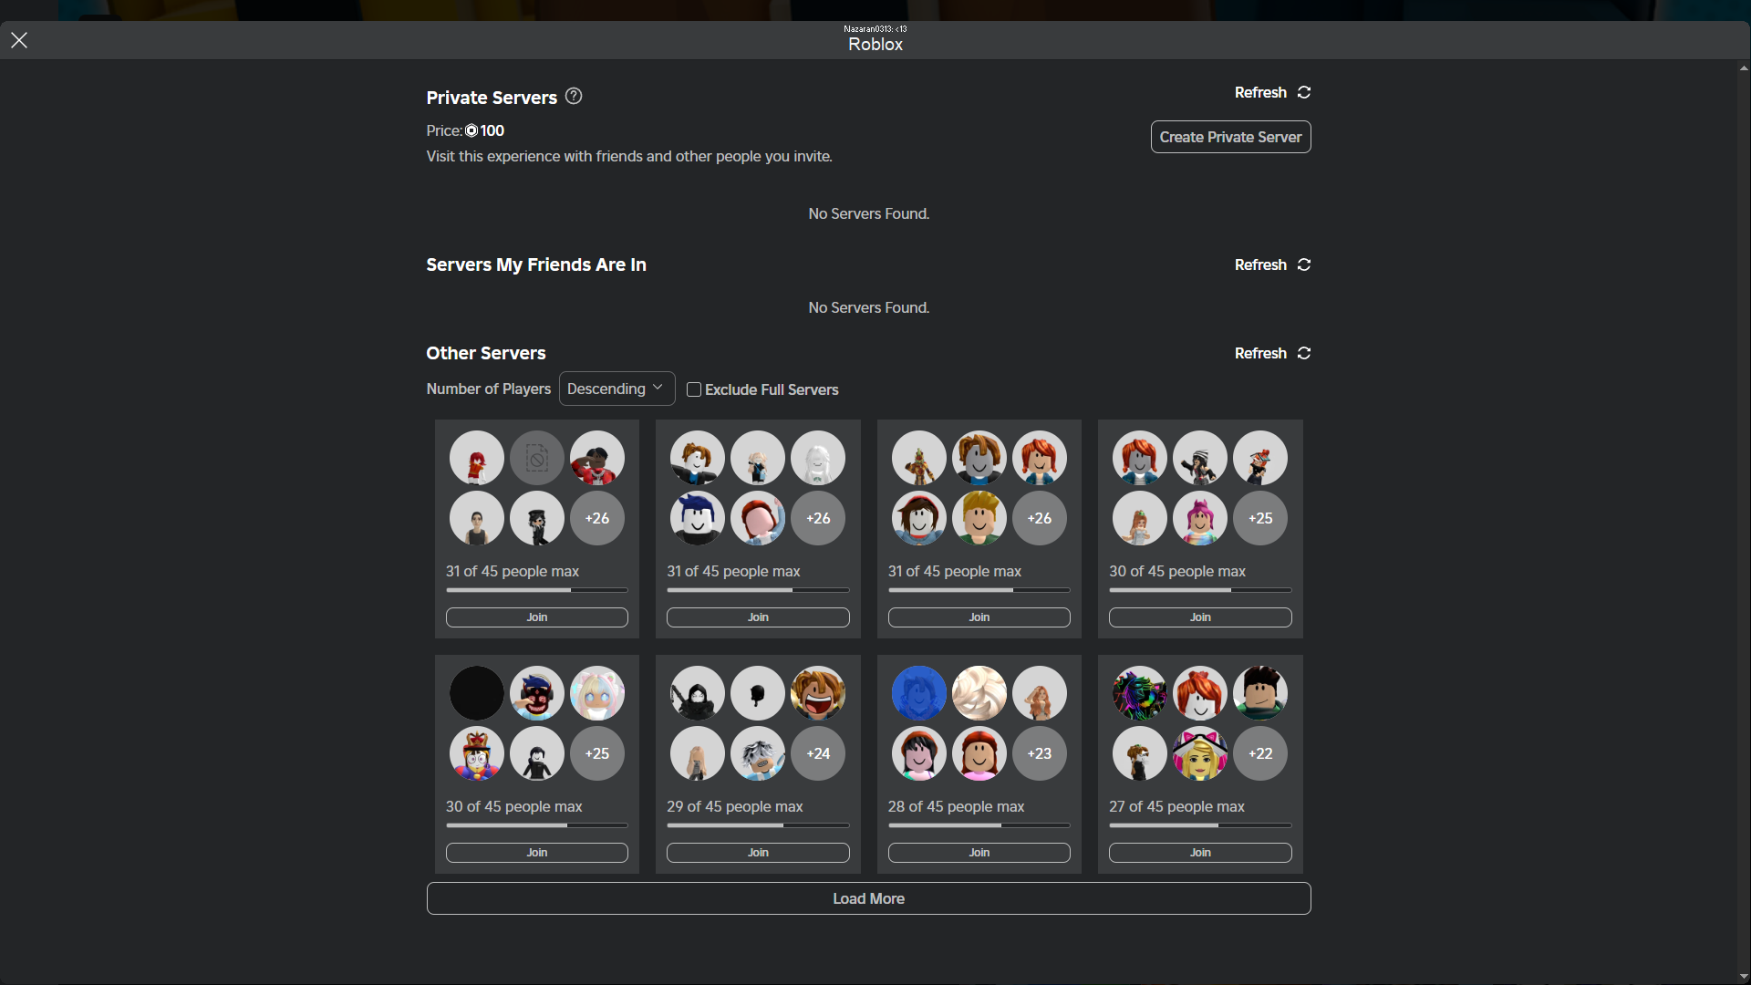Close the server list with the X icon
Screen dimensions: 1751x985
(x=19, y=40)
